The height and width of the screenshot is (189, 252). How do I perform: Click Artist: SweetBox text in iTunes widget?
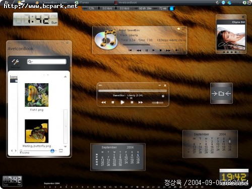129,30
